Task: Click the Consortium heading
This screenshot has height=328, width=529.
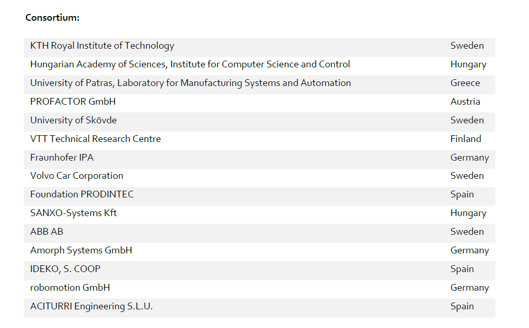Action: tap(52, 18)
